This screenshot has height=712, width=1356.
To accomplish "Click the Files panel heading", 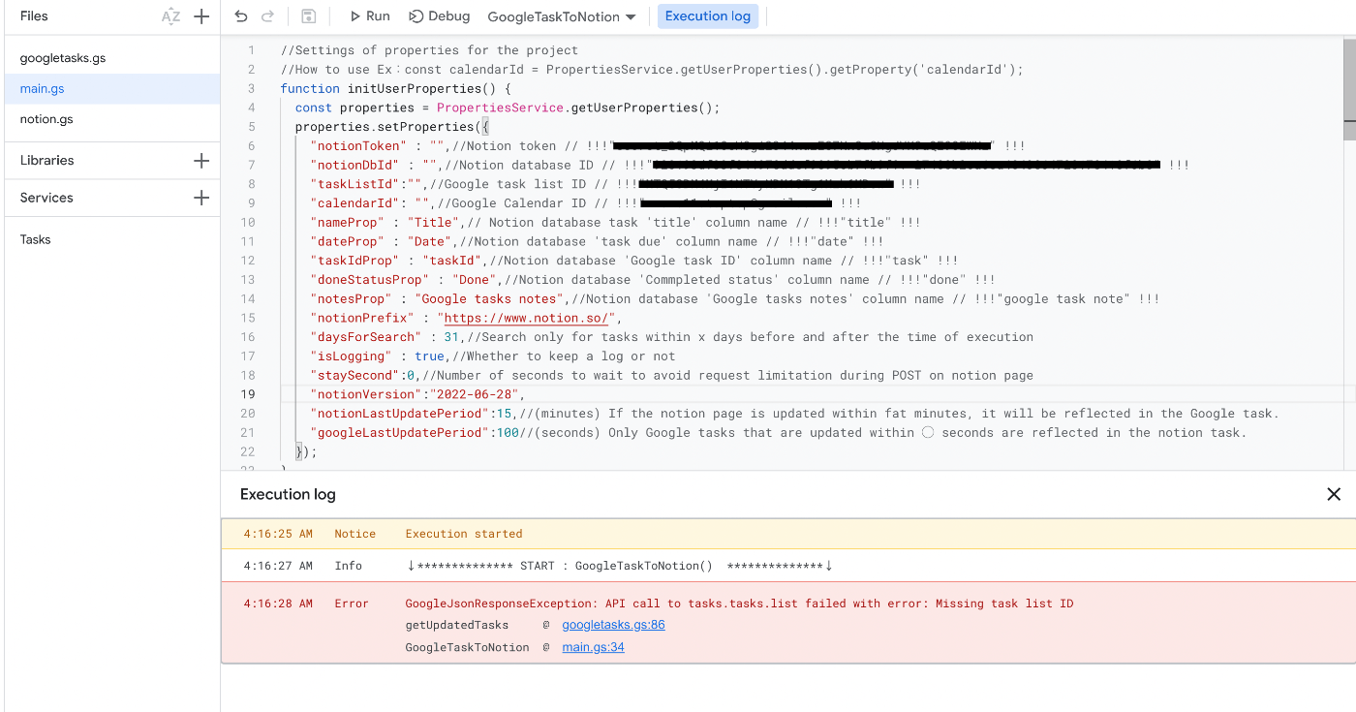I will 34,16.
